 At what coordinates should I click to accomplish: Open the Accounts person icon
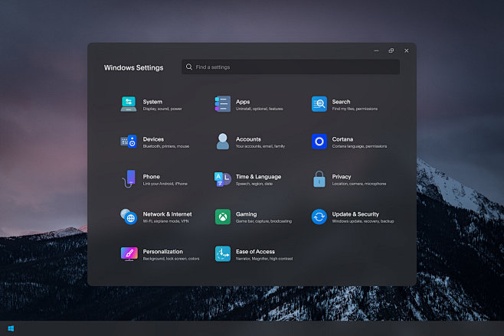click(222, 142)
